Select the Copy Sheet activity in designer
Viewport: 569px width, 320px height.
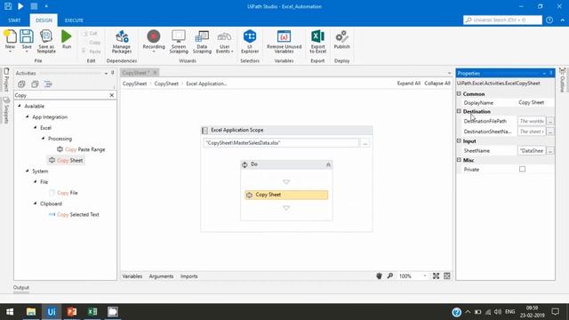(x=286, y=195)
